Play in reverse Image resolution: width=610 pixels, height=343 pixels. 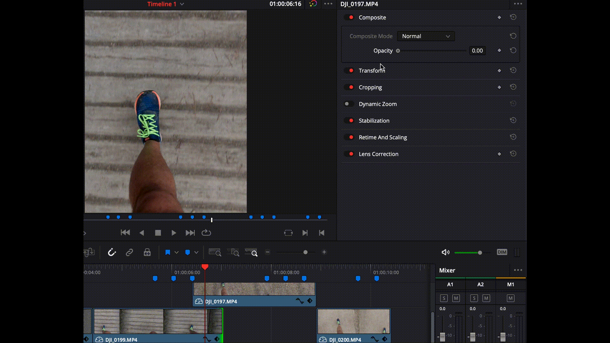pyautogui.click(x=142, y=233)
